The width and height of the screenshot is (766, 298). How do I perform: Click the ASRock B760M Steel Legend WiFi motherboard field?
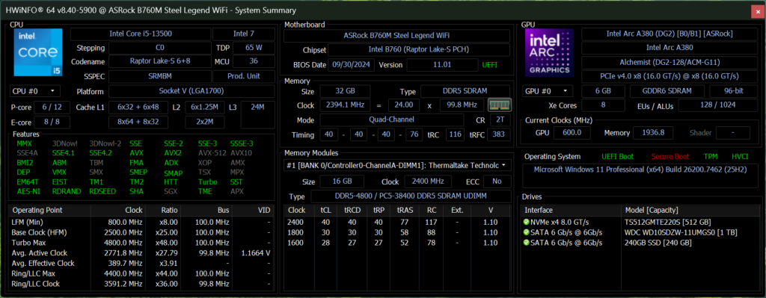pos(397,35)
